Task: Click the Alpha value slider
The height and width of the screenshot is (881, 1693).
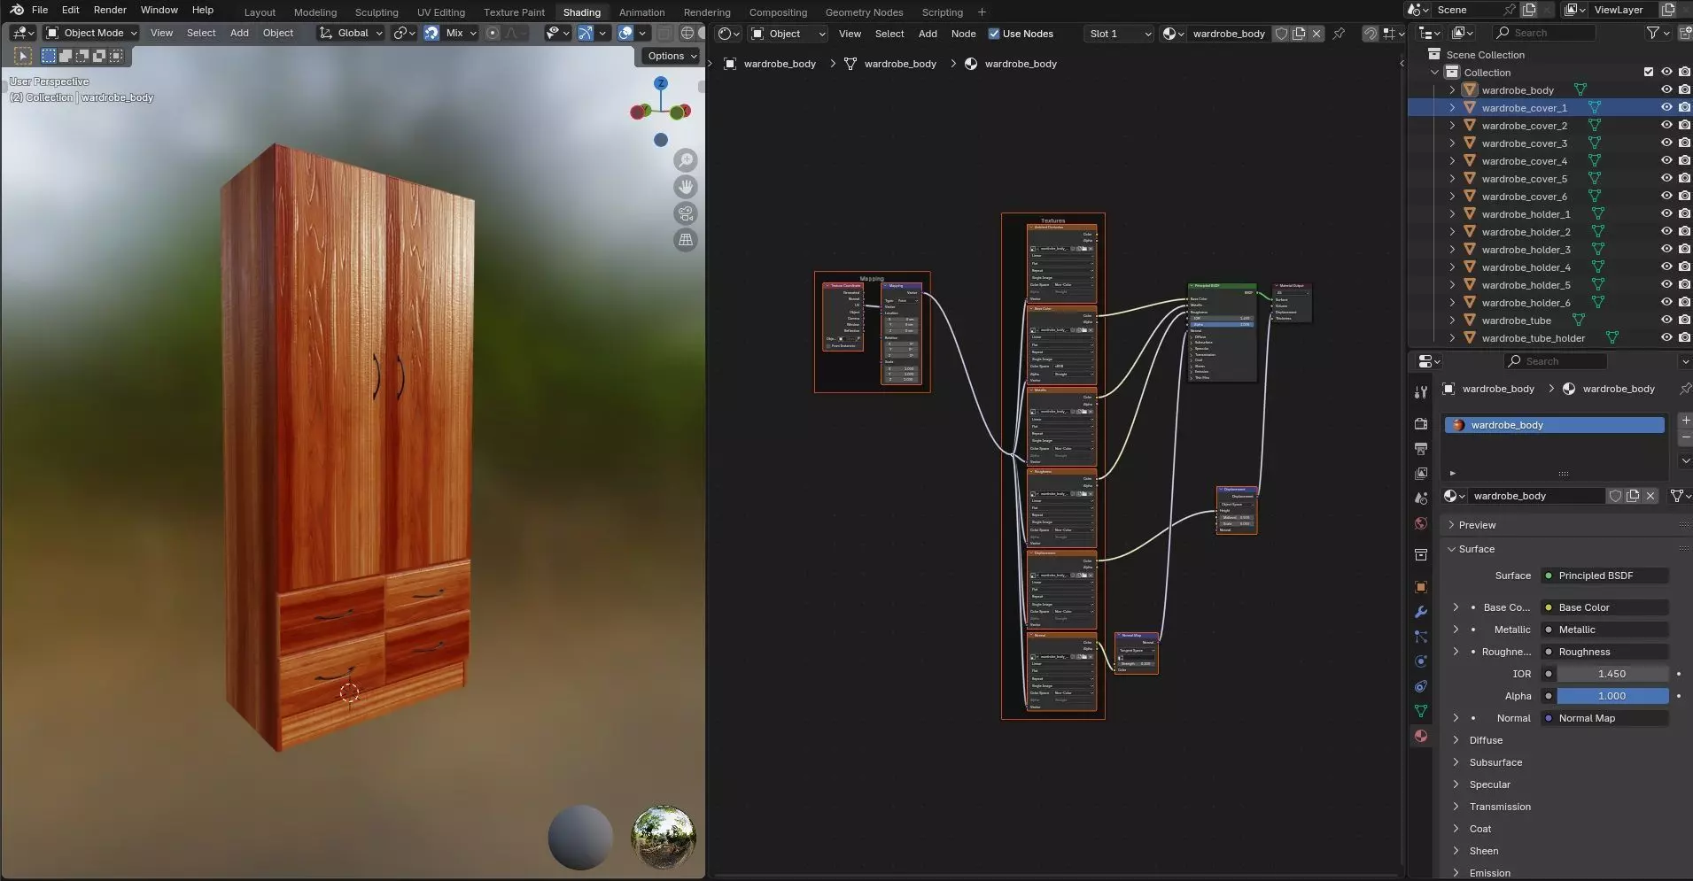Action: pyautogui.click(x=1612, y=696)
